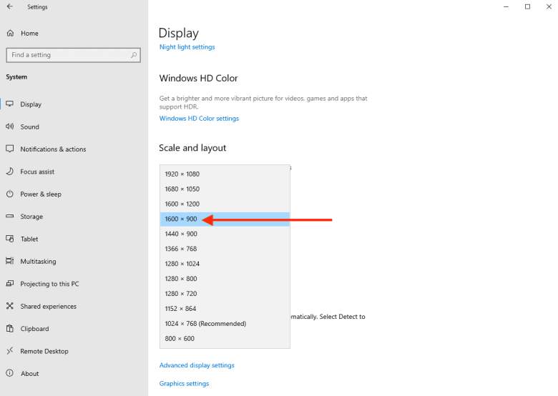Screen dimensions: 558x396
Task: Choose the highlighted 1600 × 900 resolution
Action: (x=225, y=219)
